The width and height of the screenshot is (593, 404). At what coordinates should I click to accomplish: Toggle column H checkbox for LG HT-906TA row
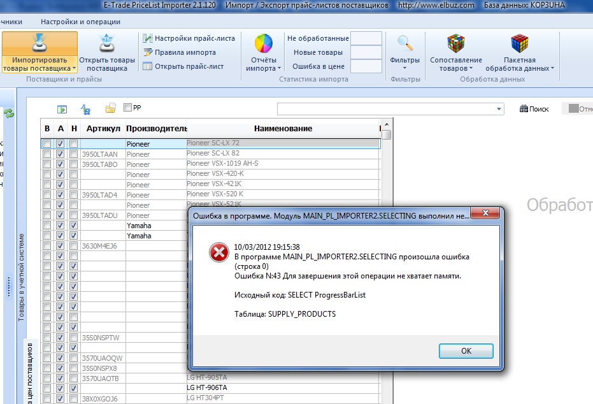(x=74, y=388)
